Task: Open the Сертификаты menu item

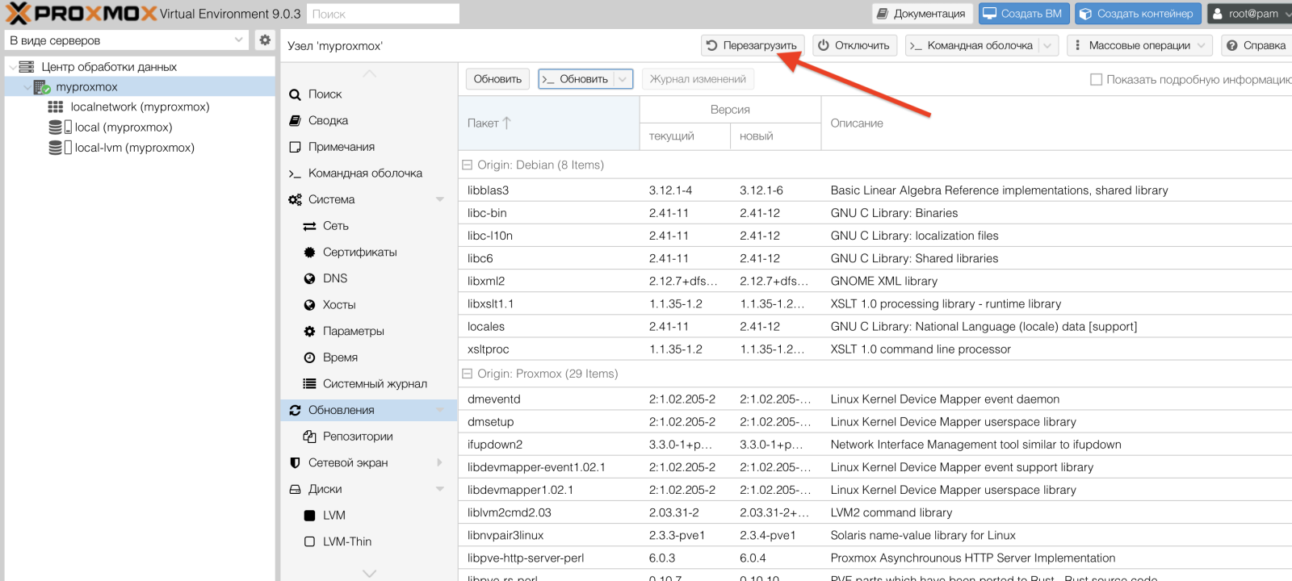Action: click(x=369, y=253)
